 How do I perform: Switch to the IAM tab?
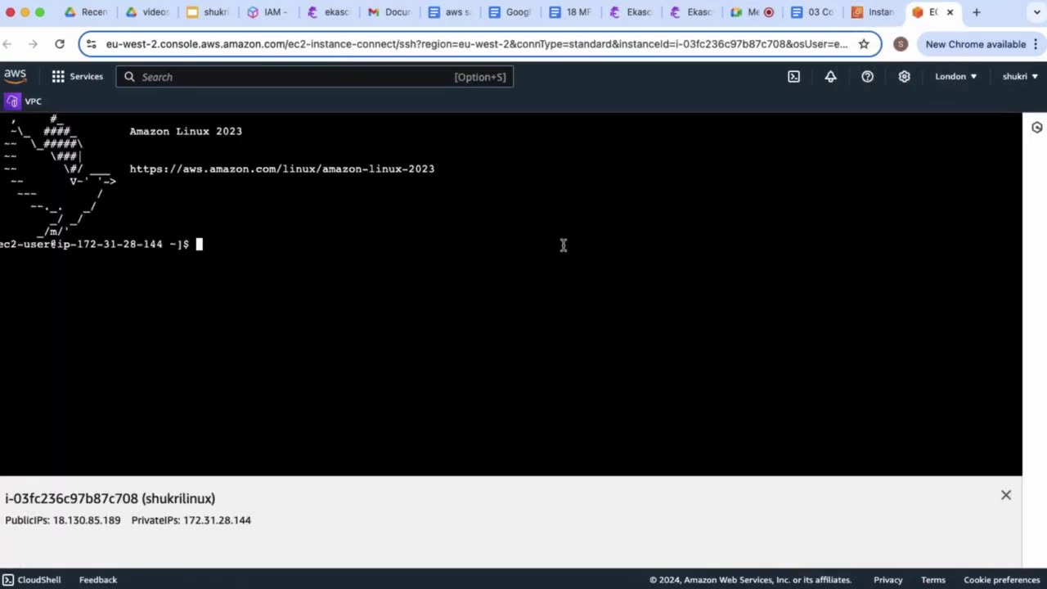point(268,12)
